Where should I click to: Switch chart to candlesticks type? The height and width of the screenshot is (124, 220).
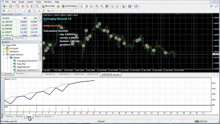87,6
